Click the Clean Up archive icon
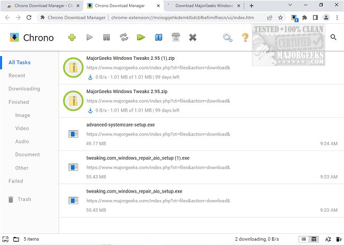The image size is (344, 245). coord(175,38)
